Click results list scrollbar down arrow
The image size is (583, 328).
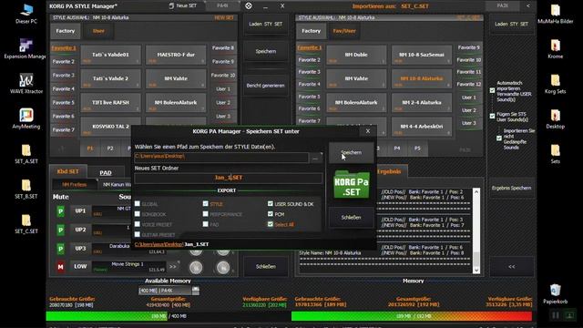[476, 271]
